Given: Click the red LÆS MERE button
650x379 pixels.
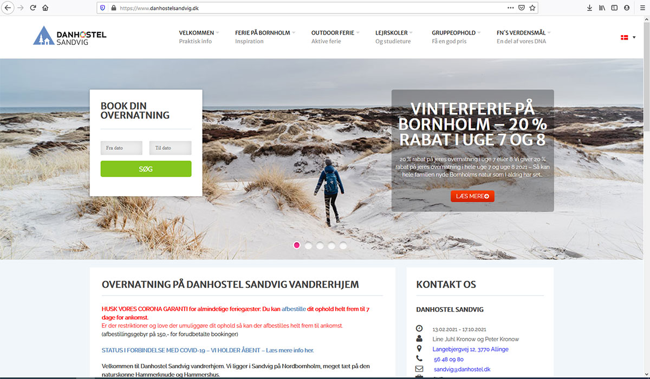Looking at the screenshot, I should coord(472,196).
